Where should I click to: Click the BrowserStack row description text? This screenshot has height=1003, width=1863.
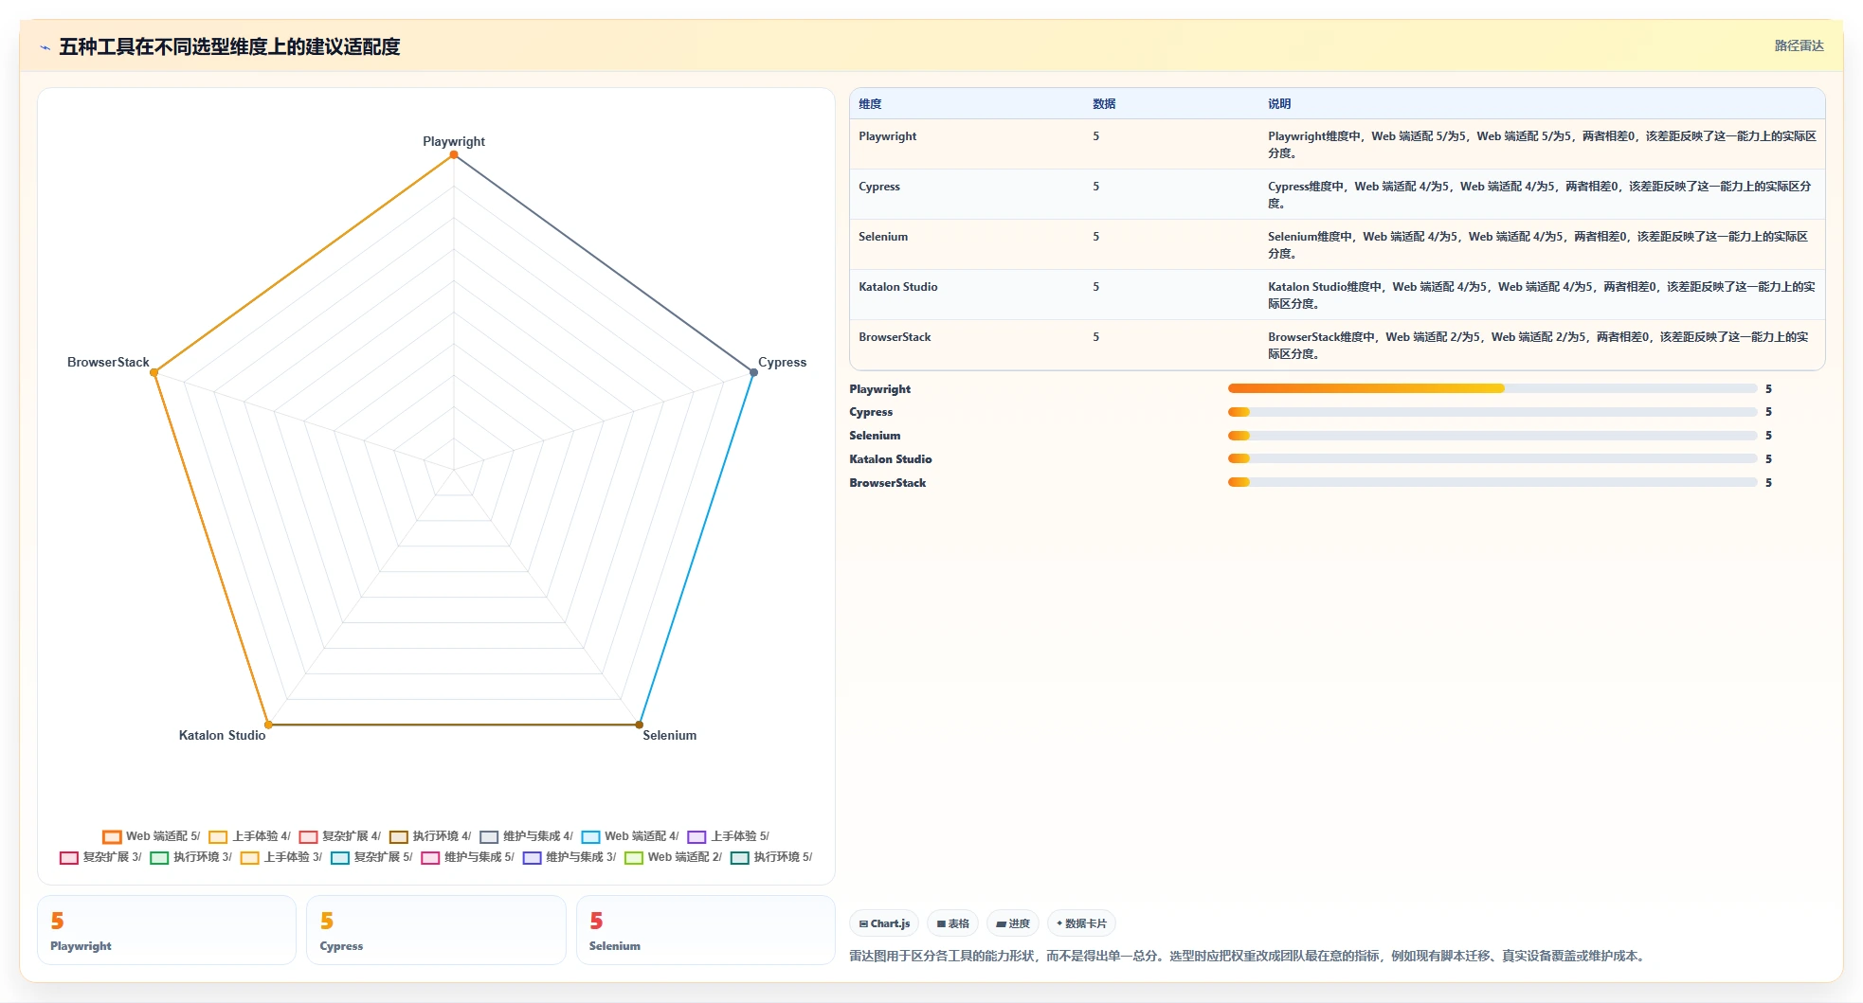pos(1538,346)
